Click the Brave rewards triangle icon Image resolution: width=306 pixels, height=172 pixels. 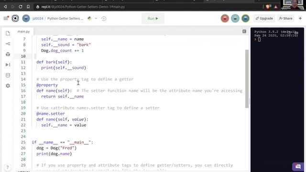click(x=276, y=7)
